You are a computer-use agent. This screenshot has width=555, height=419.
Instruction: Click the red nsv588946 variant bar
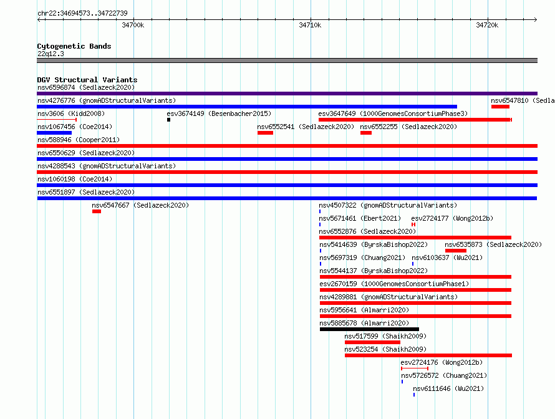[287, 146]
